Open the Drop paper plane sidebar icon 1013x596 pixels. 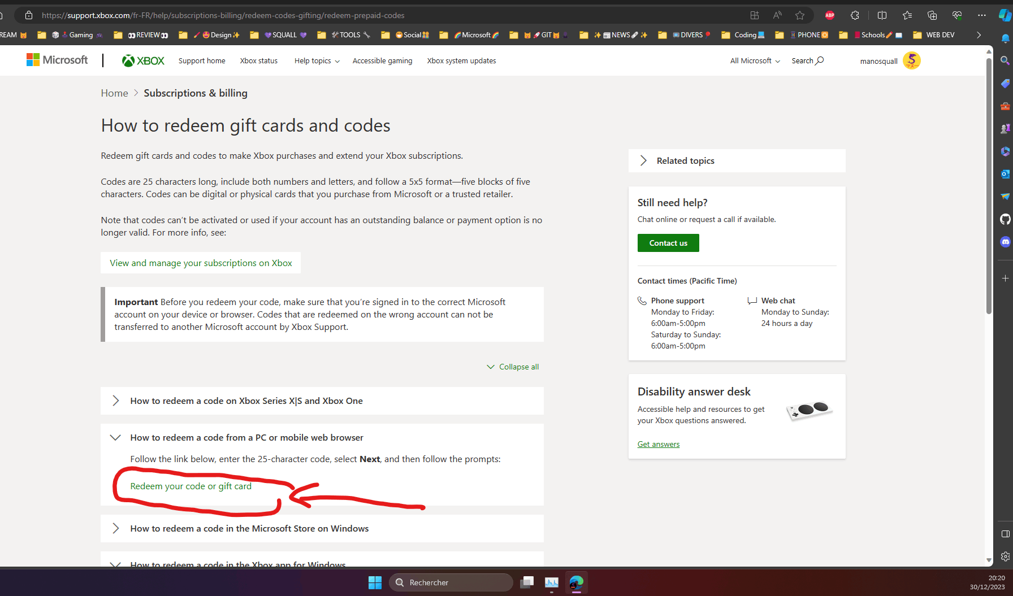pyautogui.click(x=1005, y=197)
